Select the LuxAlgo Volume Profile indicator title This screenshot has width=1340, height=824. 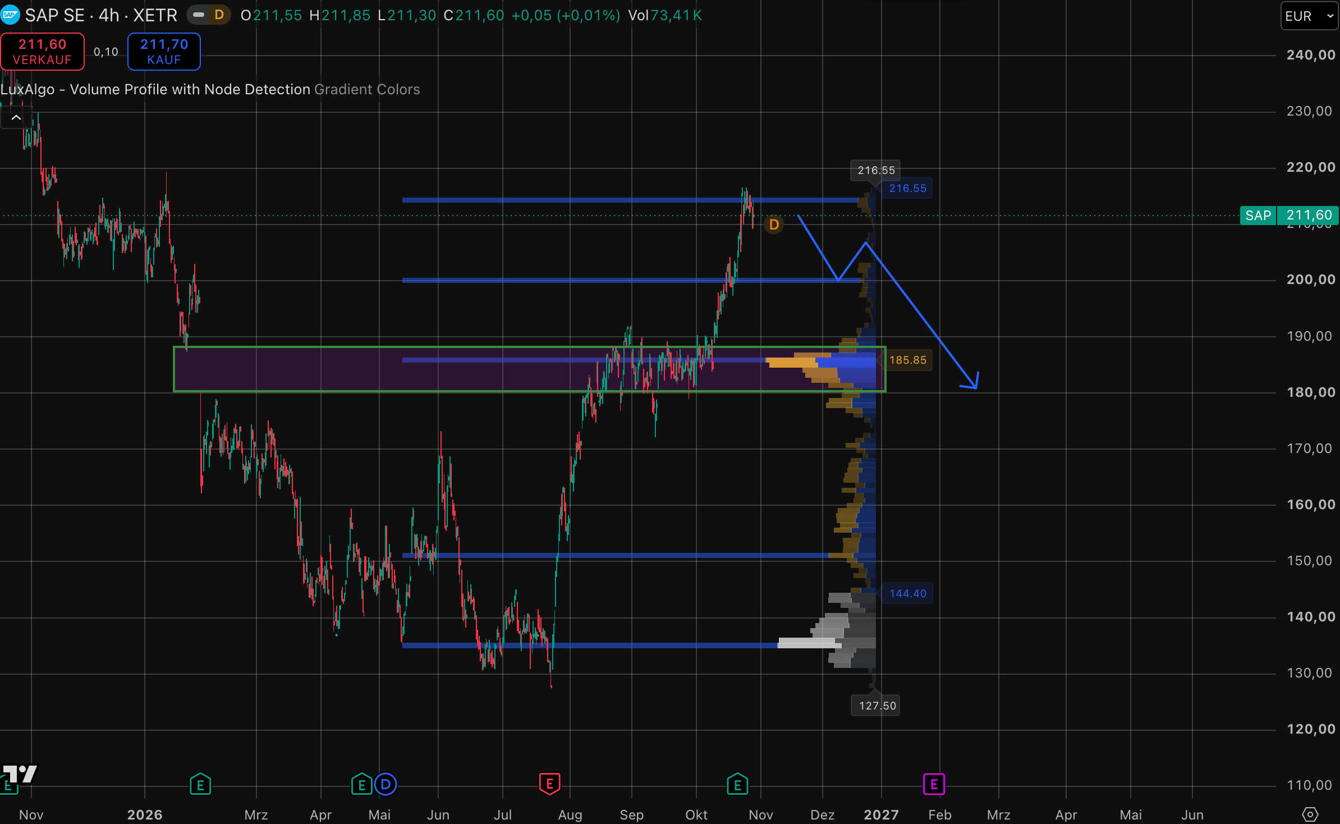point(155,89)
